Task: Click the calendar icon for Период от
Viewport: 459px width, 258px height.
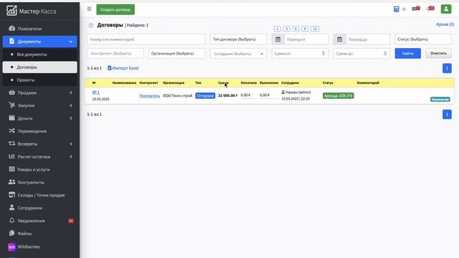Action: click(x=278, y=39)
